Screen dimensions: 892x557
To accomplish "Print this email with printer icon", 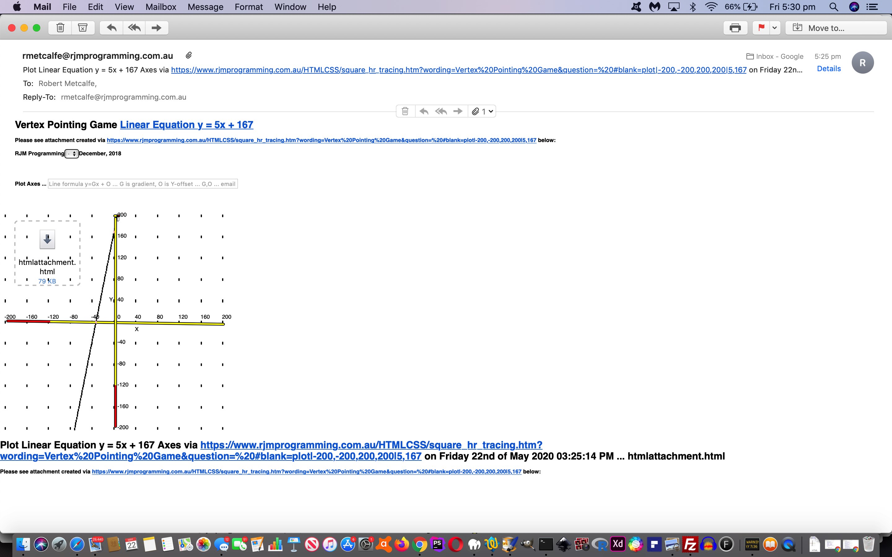I will click(735, 28).
